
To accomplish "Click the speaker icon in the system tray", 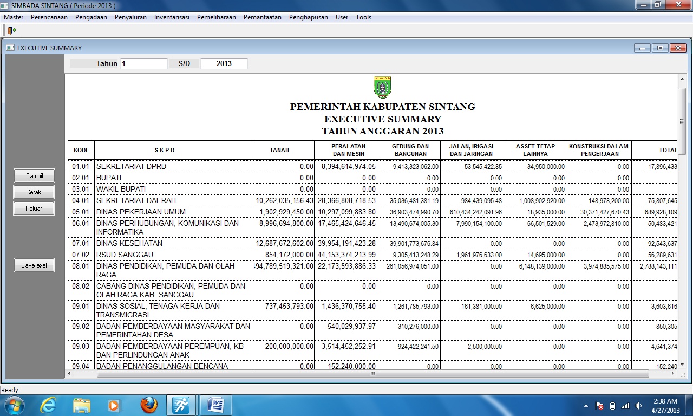I will tap(638, 405).
